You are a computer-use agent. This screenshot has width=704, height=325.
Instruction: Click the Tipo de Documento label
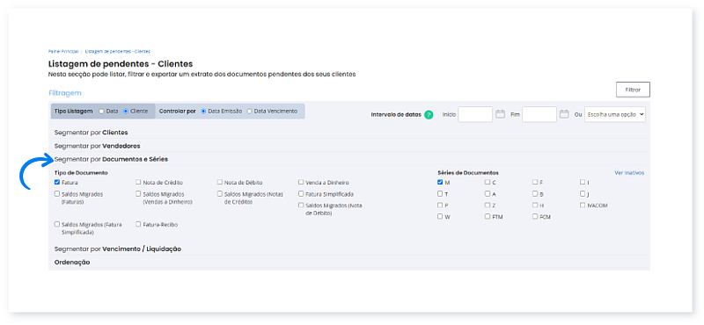[x=81, y=172]
